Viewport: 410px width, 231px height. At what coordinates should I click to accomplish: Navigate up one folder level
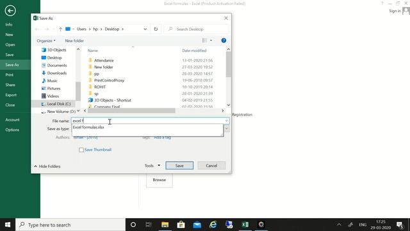[60, 29]
